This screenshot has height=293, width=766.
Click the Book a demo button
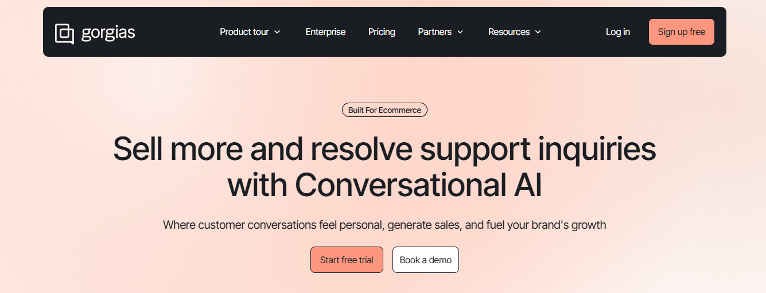[425, 260]
